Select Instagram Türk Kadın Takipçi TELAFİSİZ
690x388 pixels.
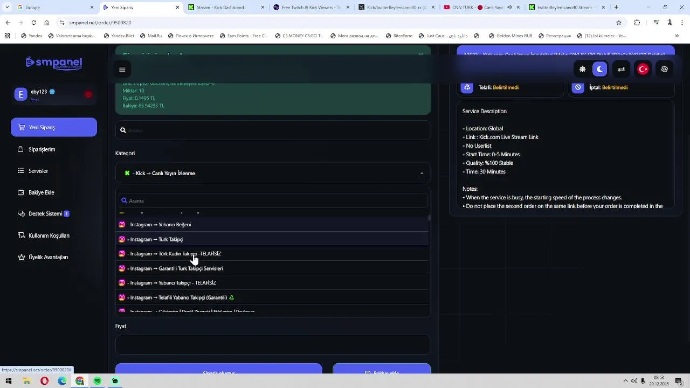point(273,254)
